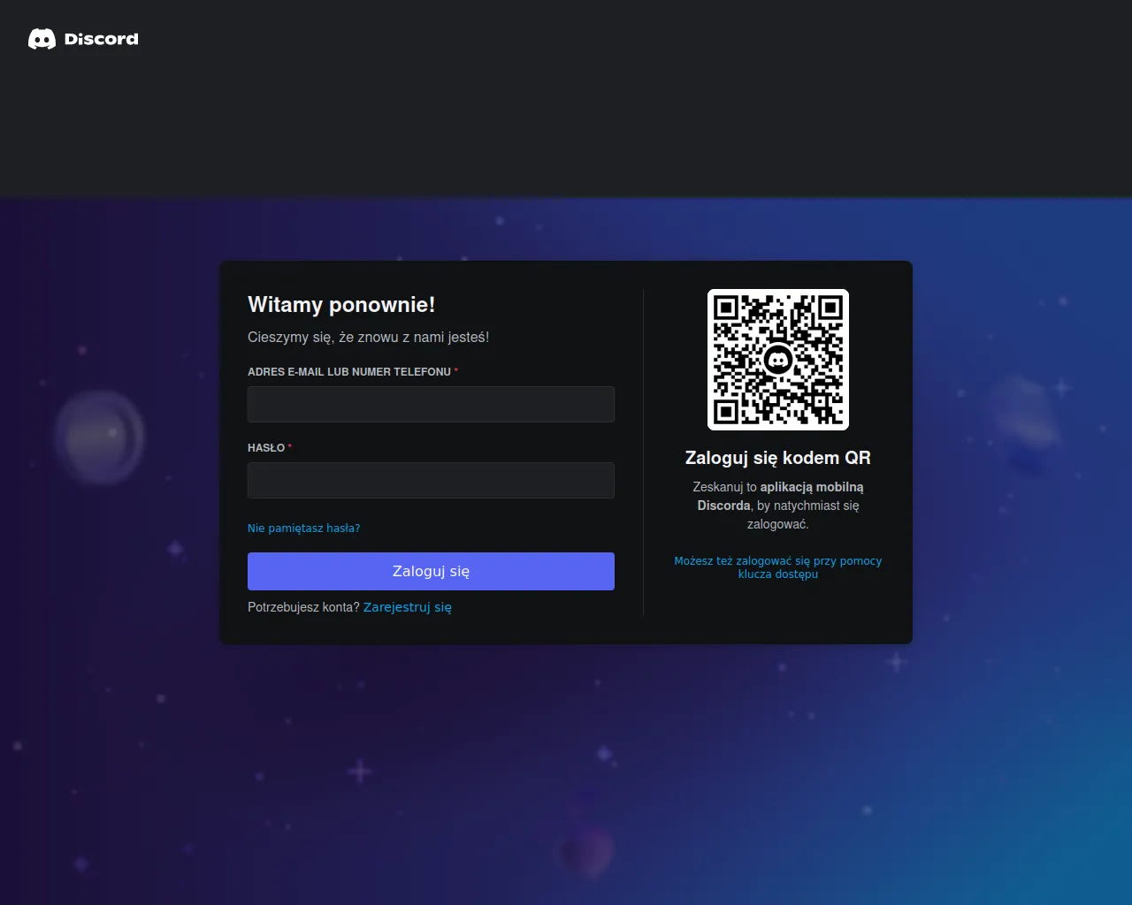Screen dimensions: 1132x905
Task: Click the QR code image
Action: pos(778,360)
